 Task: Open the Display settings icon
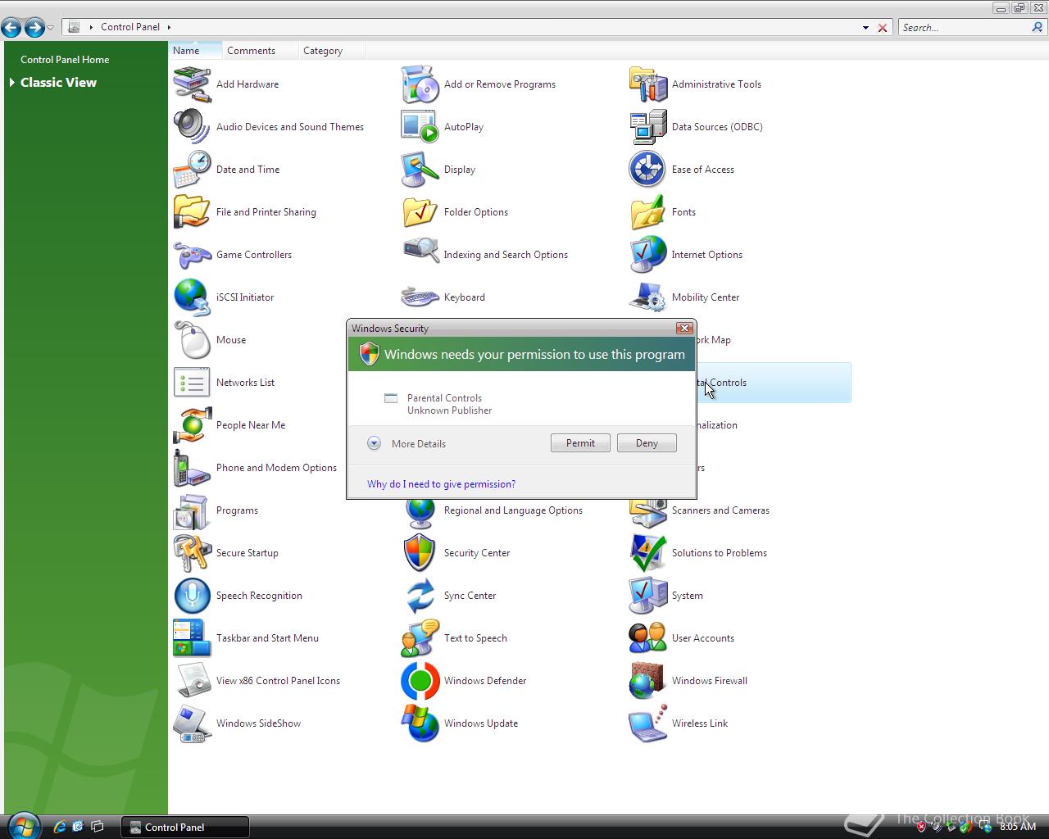[x=420, y=170]
